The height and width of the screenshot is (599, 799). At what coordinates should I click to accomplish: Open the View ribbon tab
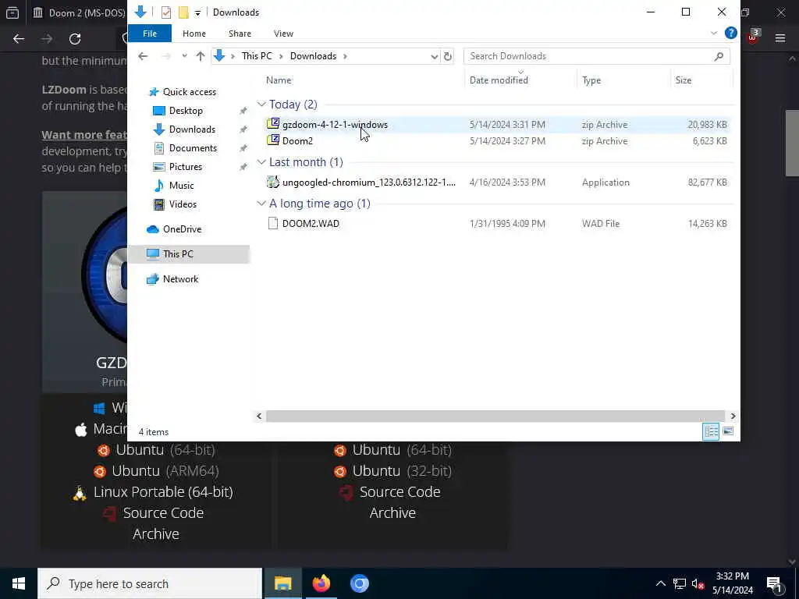click(x=283, y=34)
